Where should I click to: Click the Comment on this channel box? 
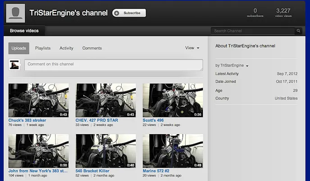coord(114,65)
